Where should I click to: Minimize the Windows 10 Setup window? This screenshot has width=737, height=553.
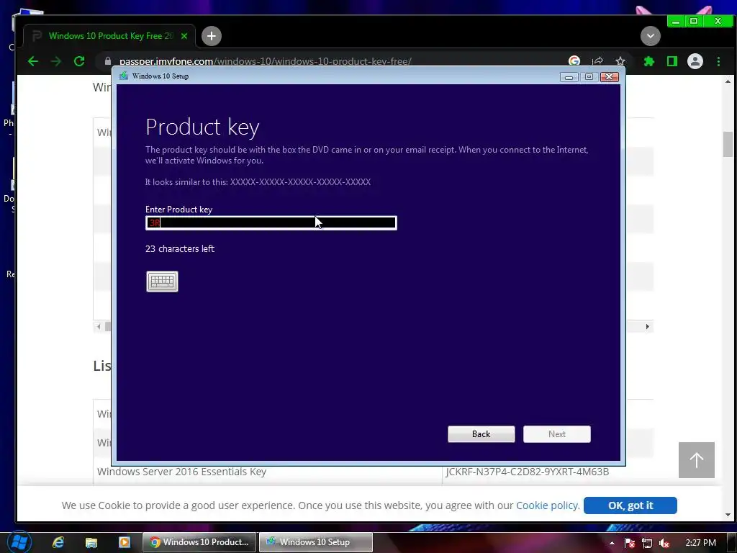coord(569,76)
